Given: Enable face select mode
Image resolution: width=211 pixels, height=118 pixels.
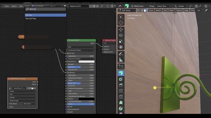Looking at the screenshot, I should [145, 10].
